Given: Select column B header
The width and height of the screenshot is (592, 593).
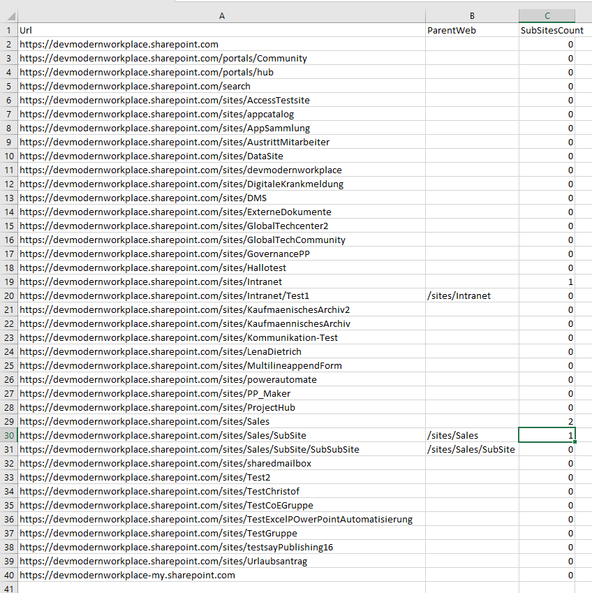Looking at the screenshot, I should (472, 16).
